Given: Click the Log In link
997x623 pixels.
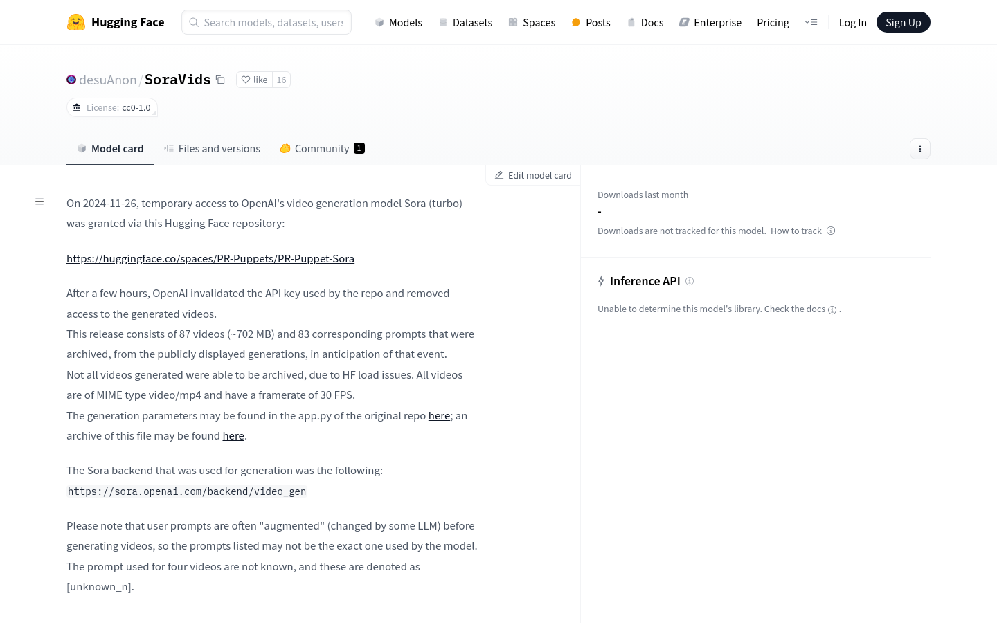Looking at the screenshot, I should (x=852, y=22).
